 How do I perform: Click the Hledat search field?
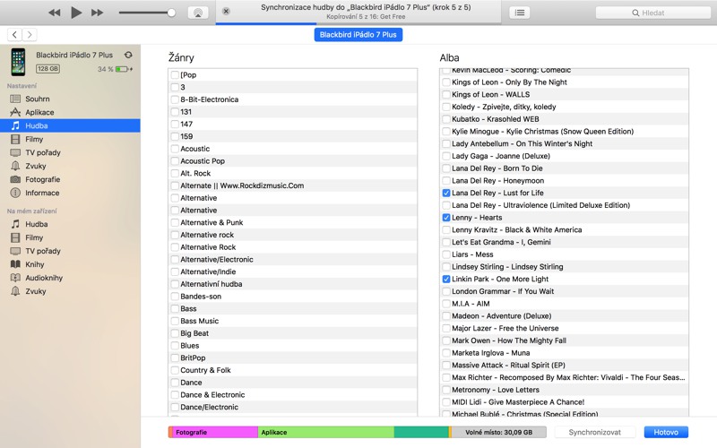point(653,13)
